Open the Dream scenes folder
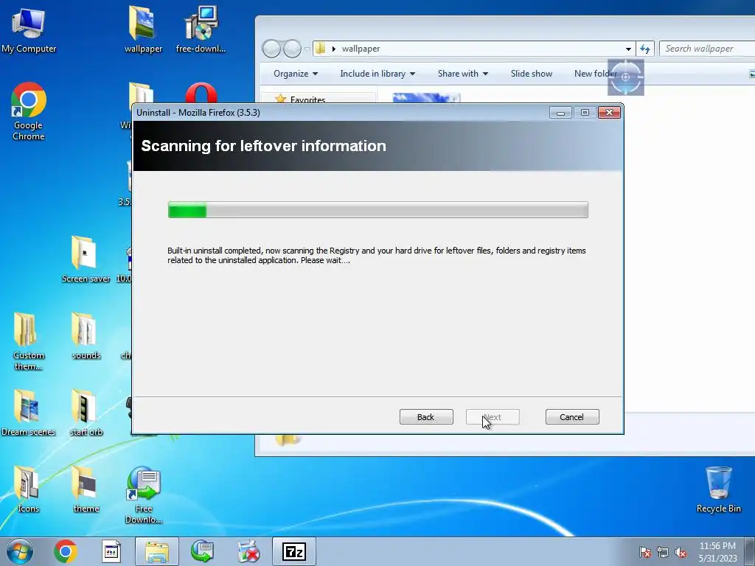The image size is (755, 566). pos(29,413)
